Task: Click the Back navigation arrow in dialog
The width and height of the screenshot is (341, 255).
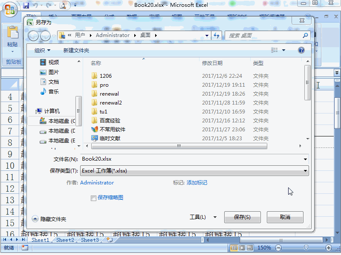Action: (x=33, y=36)
